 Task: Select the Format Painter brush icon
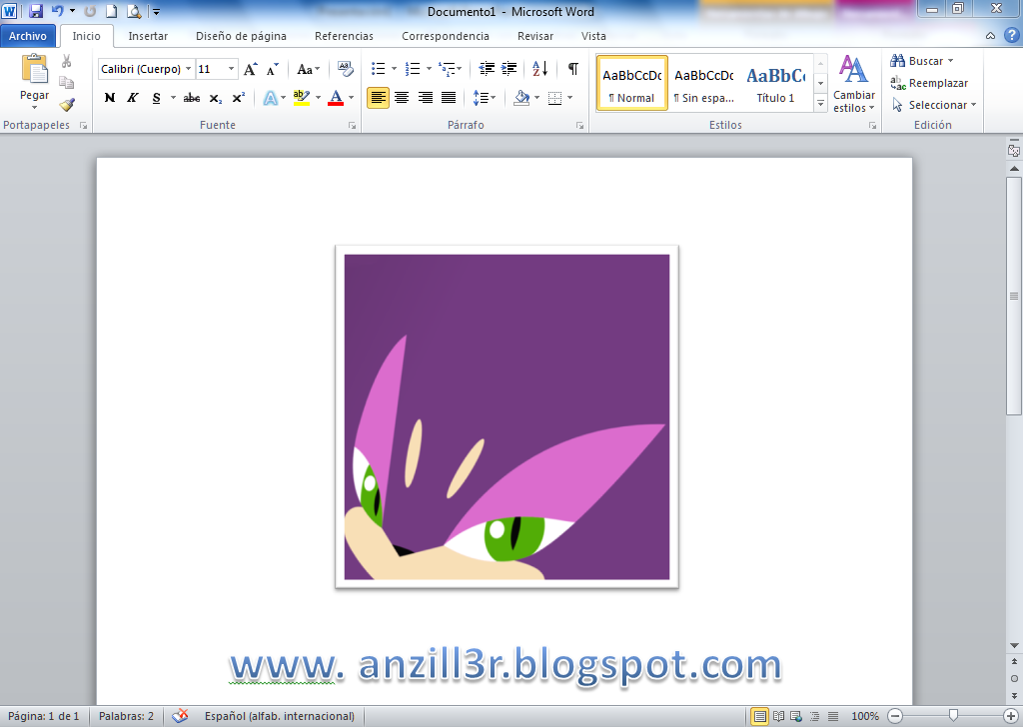(x=67, y=104)
